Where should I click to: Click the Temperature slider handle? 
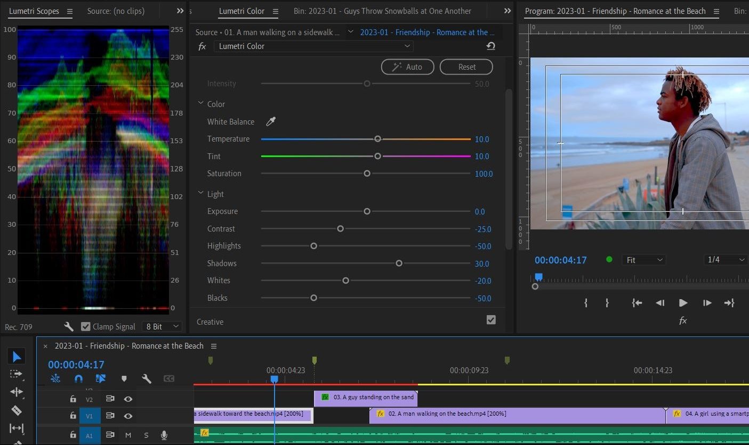coord(377,139)
